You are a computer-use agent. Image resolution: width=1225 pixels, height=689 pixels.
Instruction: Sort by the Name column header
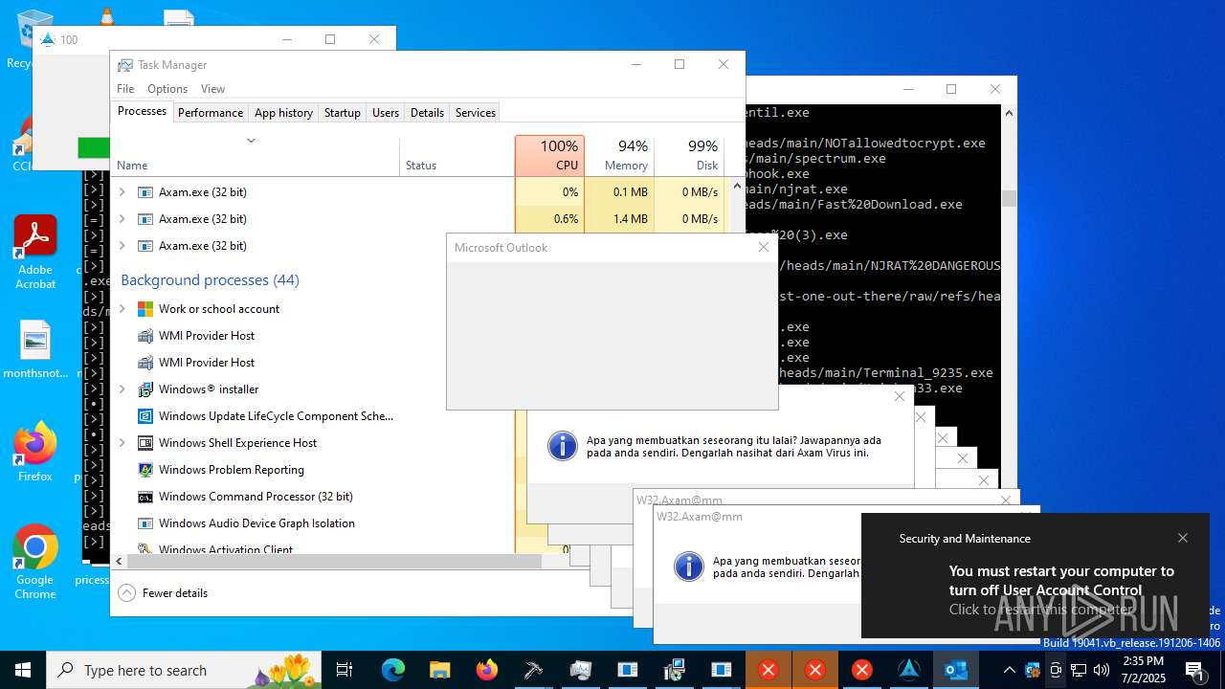[255, 165]
